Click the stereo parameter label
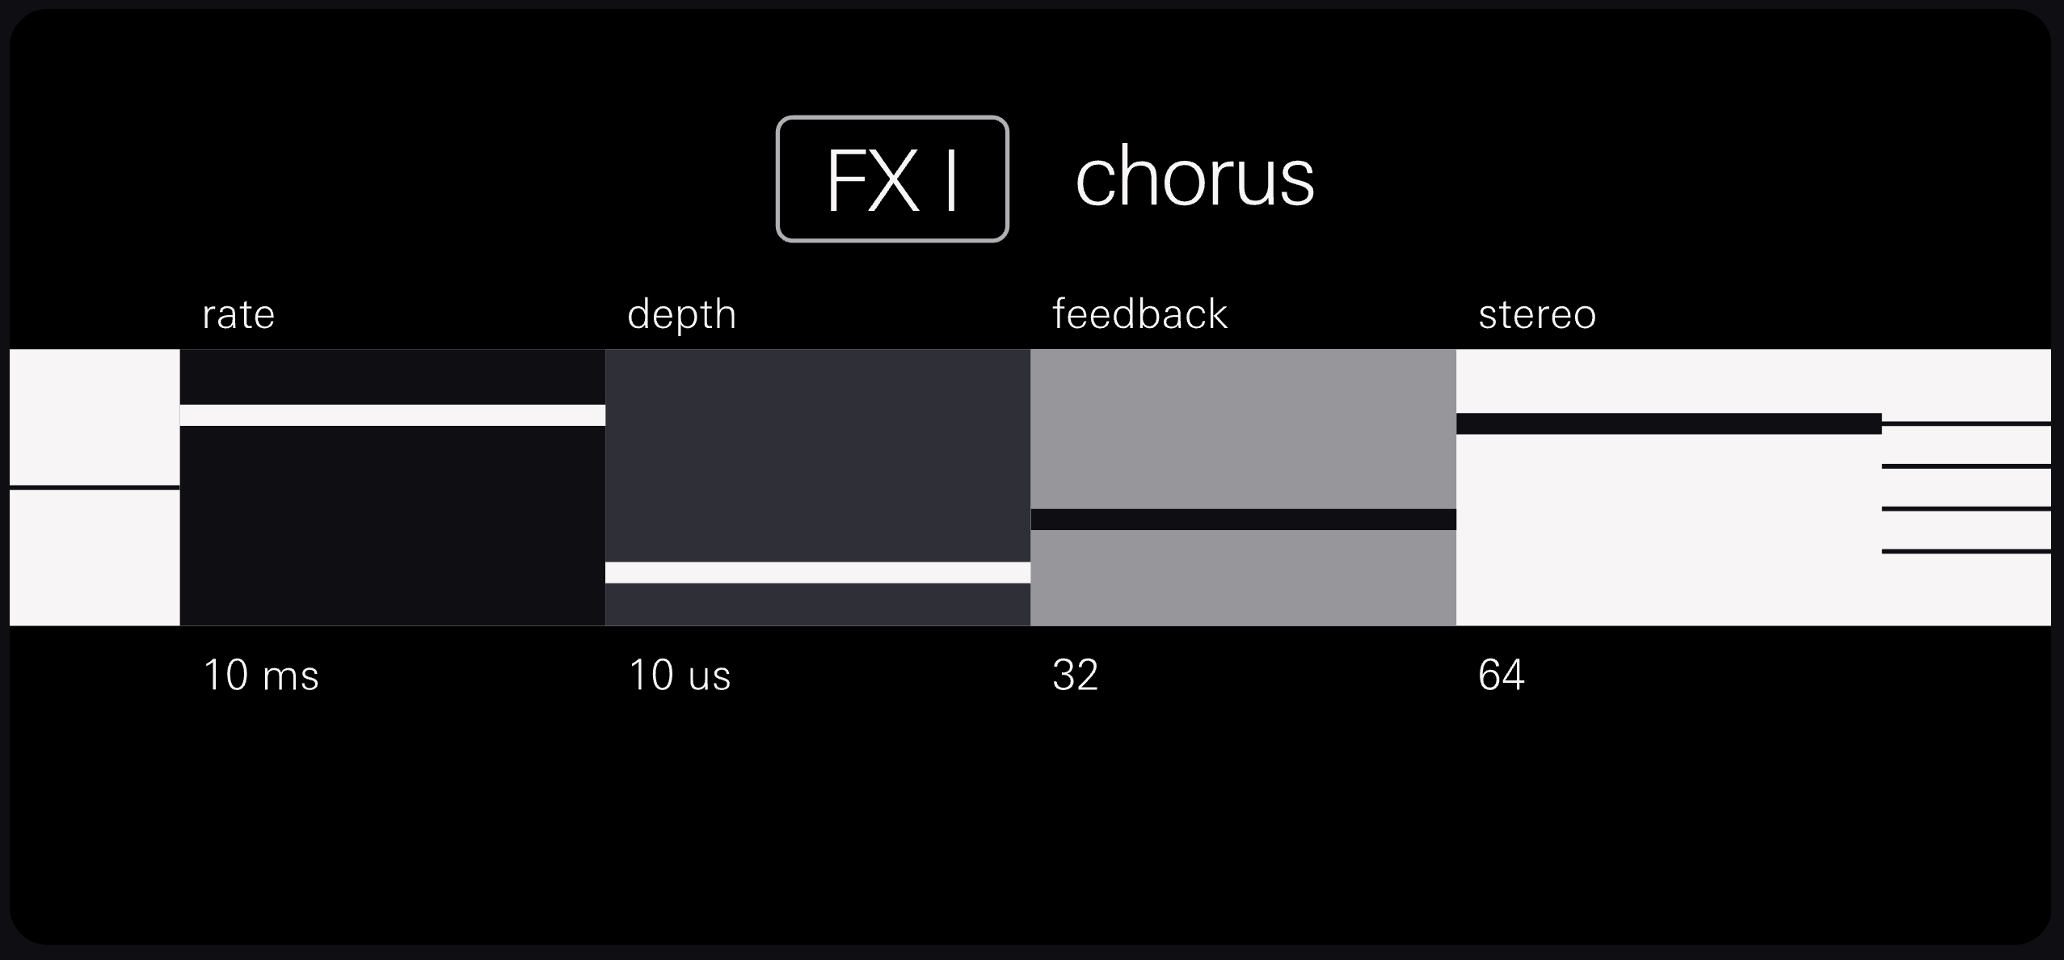 [1536, 314]
